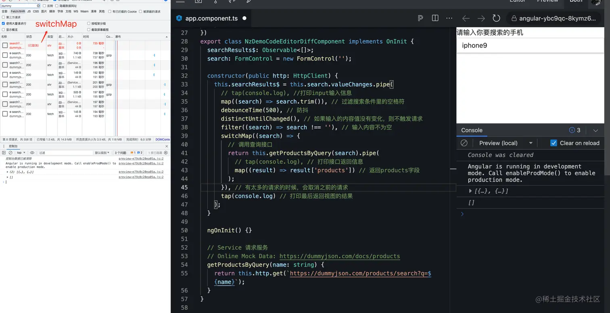610x313 pixels.
Task: Click the Angular icon on app.component.ts tab
Action: pyautogui.click(x=180, y=18)
